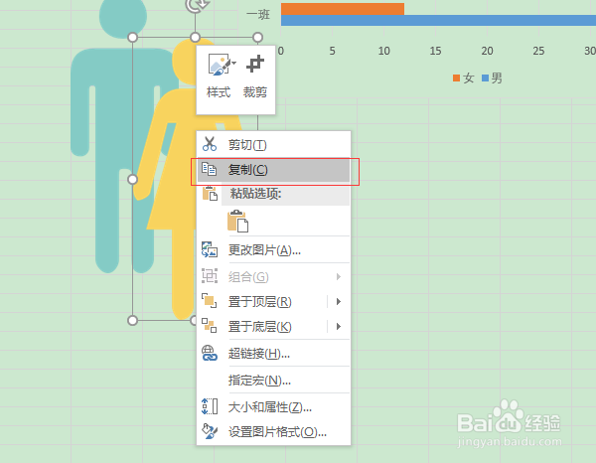Click the blue 男 legend swatch
The height and width of the screenshot is (463, 596).
[x=485, y=78]
